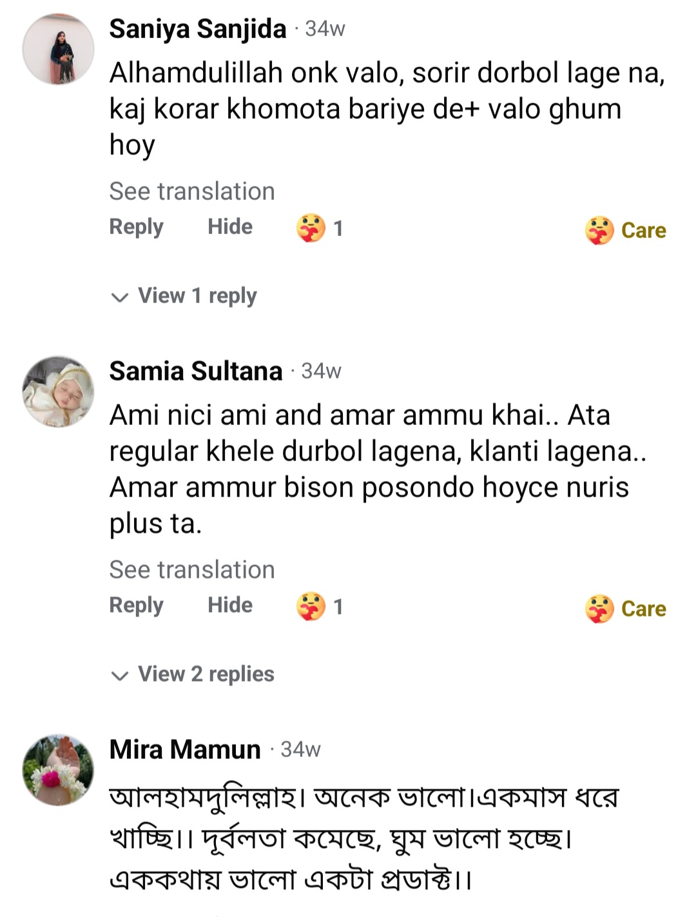See translation of Saniya Sanjida's comment
This screenshot has width=696, height=917.
point(192,192)
